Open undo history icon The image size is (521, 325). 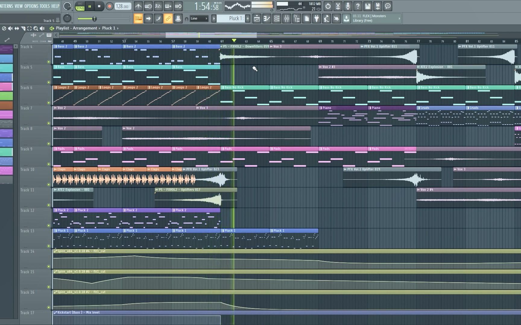coord(328,6)
